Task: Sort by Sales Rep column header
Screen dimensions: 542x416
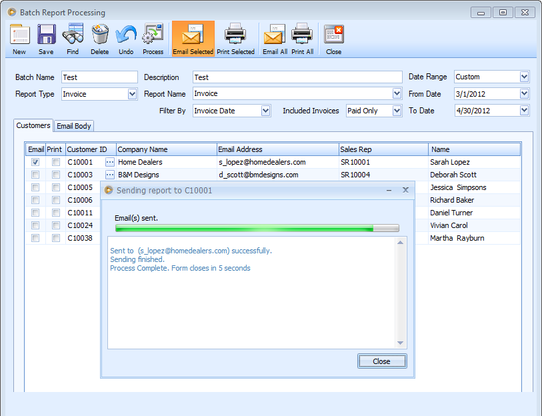Action: [383, 149]
